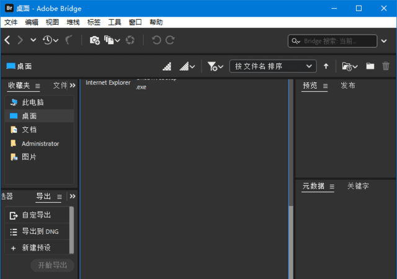
Task: Click 新建预设 with plus icon
Action: point(37,247)
